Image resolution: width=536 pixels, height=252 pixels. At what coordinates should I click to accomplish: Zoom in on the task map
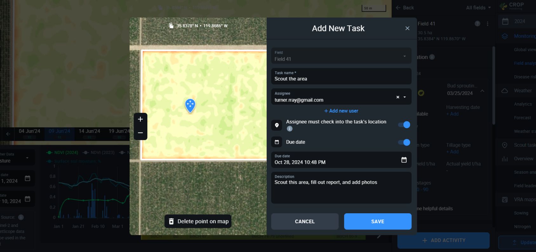click(140, 119)
